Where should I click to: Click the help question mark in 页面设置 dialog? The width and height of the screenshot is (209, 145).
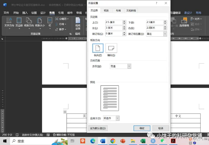coord(156,3)
